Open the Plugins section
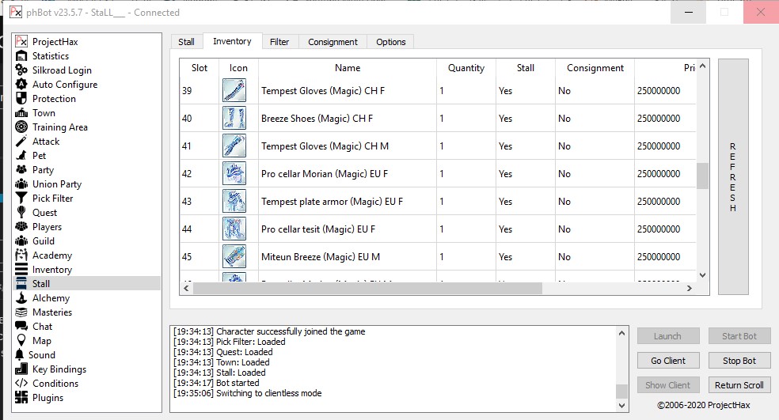 tap(47, 398)
